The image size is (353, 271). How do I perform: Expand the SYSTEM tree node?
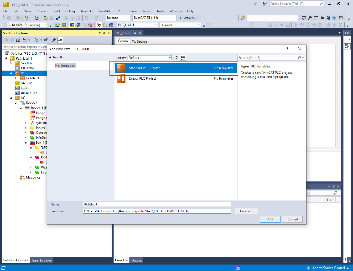tap(11, 63)
